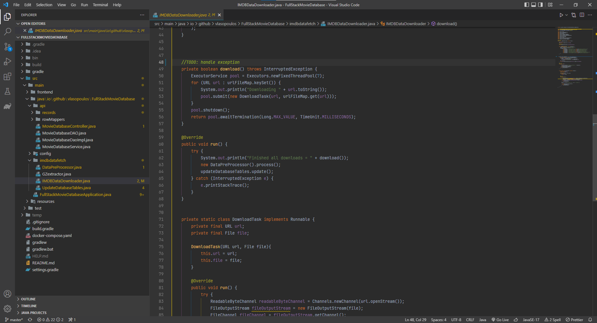This screenshot has height=323, width=597.
Task: Open the Source Control view
Action: tap(7, 47)
